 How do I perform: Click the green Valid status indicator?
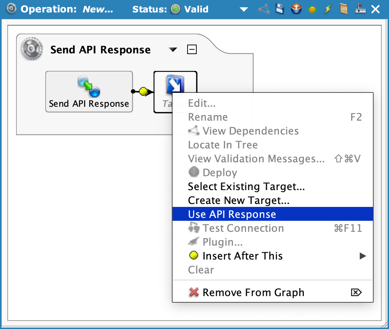(175, 9)
